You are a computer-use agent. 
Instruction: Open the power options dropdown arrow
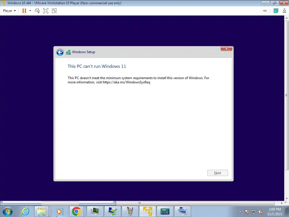pos(30,11)
